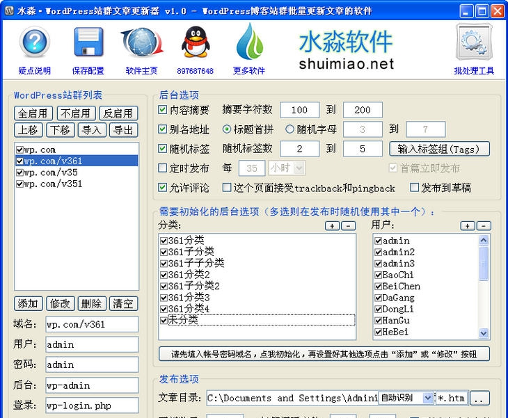This screenshot has width=508, height=418.
Task: Open the 疑点说明 help icon
Action: pyautogui.click(x=35, y=42)
